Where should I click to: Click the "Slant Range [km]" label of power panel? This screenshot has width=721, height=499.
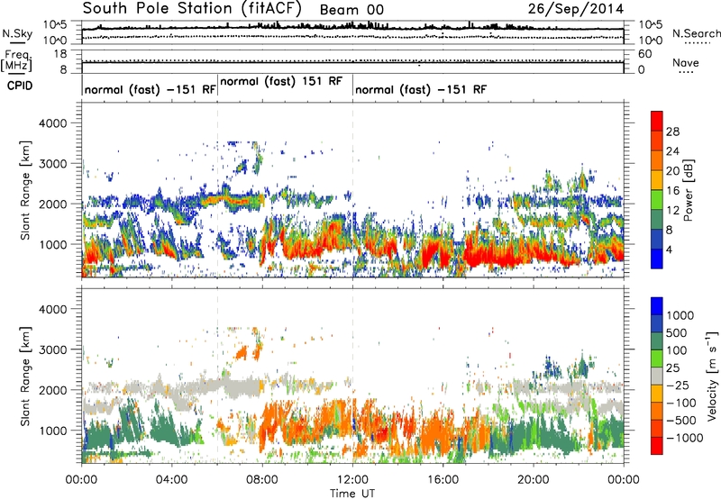(25, 190)
